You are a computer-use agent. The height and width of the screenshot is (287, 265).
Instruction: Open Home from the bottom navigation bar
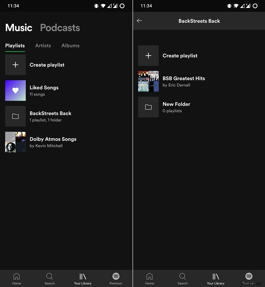[17, 278]
